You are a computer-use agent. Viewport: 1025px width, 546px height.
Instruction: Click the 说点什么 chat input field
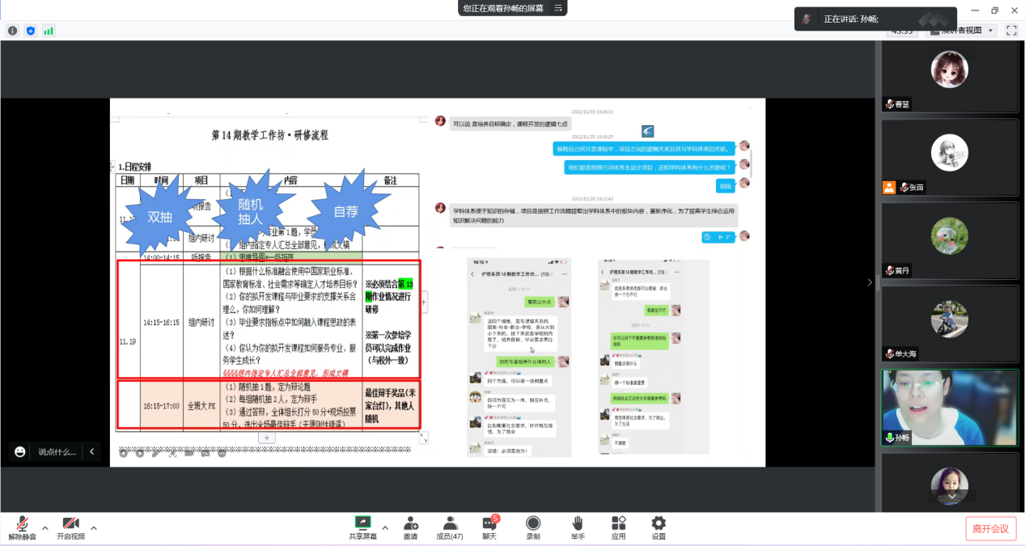(58, 451)
